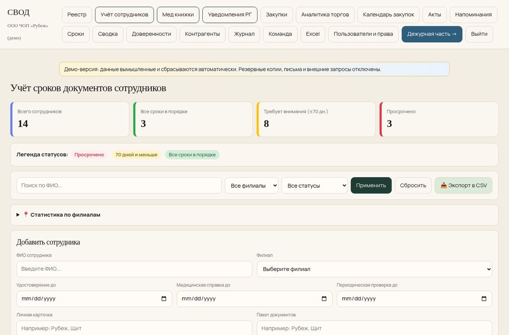Open Пользователи и права page
The image size is (509, 335).
click(364, 34)
